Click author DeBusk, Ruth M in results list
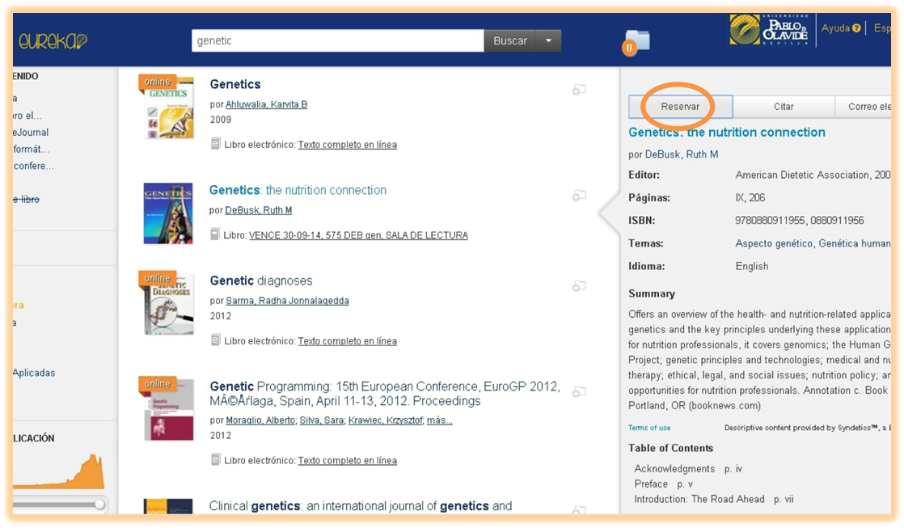The image size is (904, 528). click(258, 210)
